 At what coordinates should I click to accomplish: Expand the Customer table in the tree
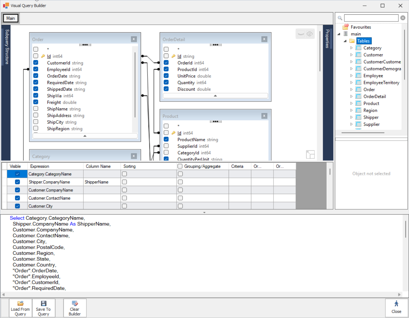tap(352, 55)
